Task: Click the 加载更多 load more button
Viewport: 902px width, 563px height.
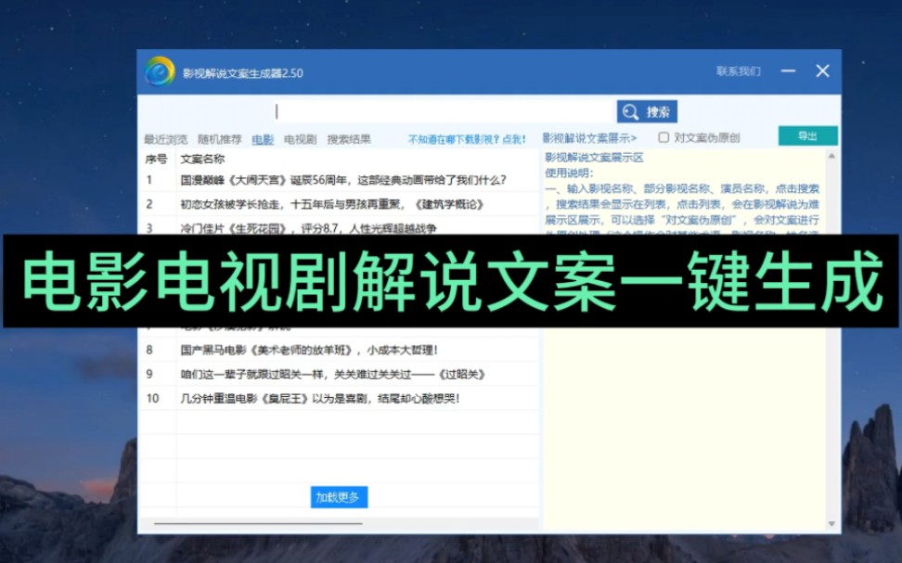Action: point(339,496)
